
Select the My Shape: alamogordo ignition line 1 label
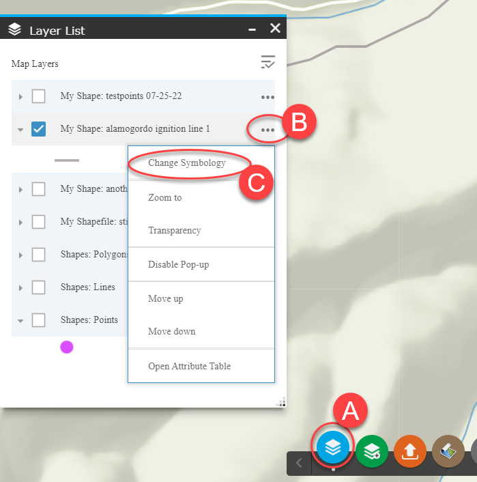tap(135, 128)
